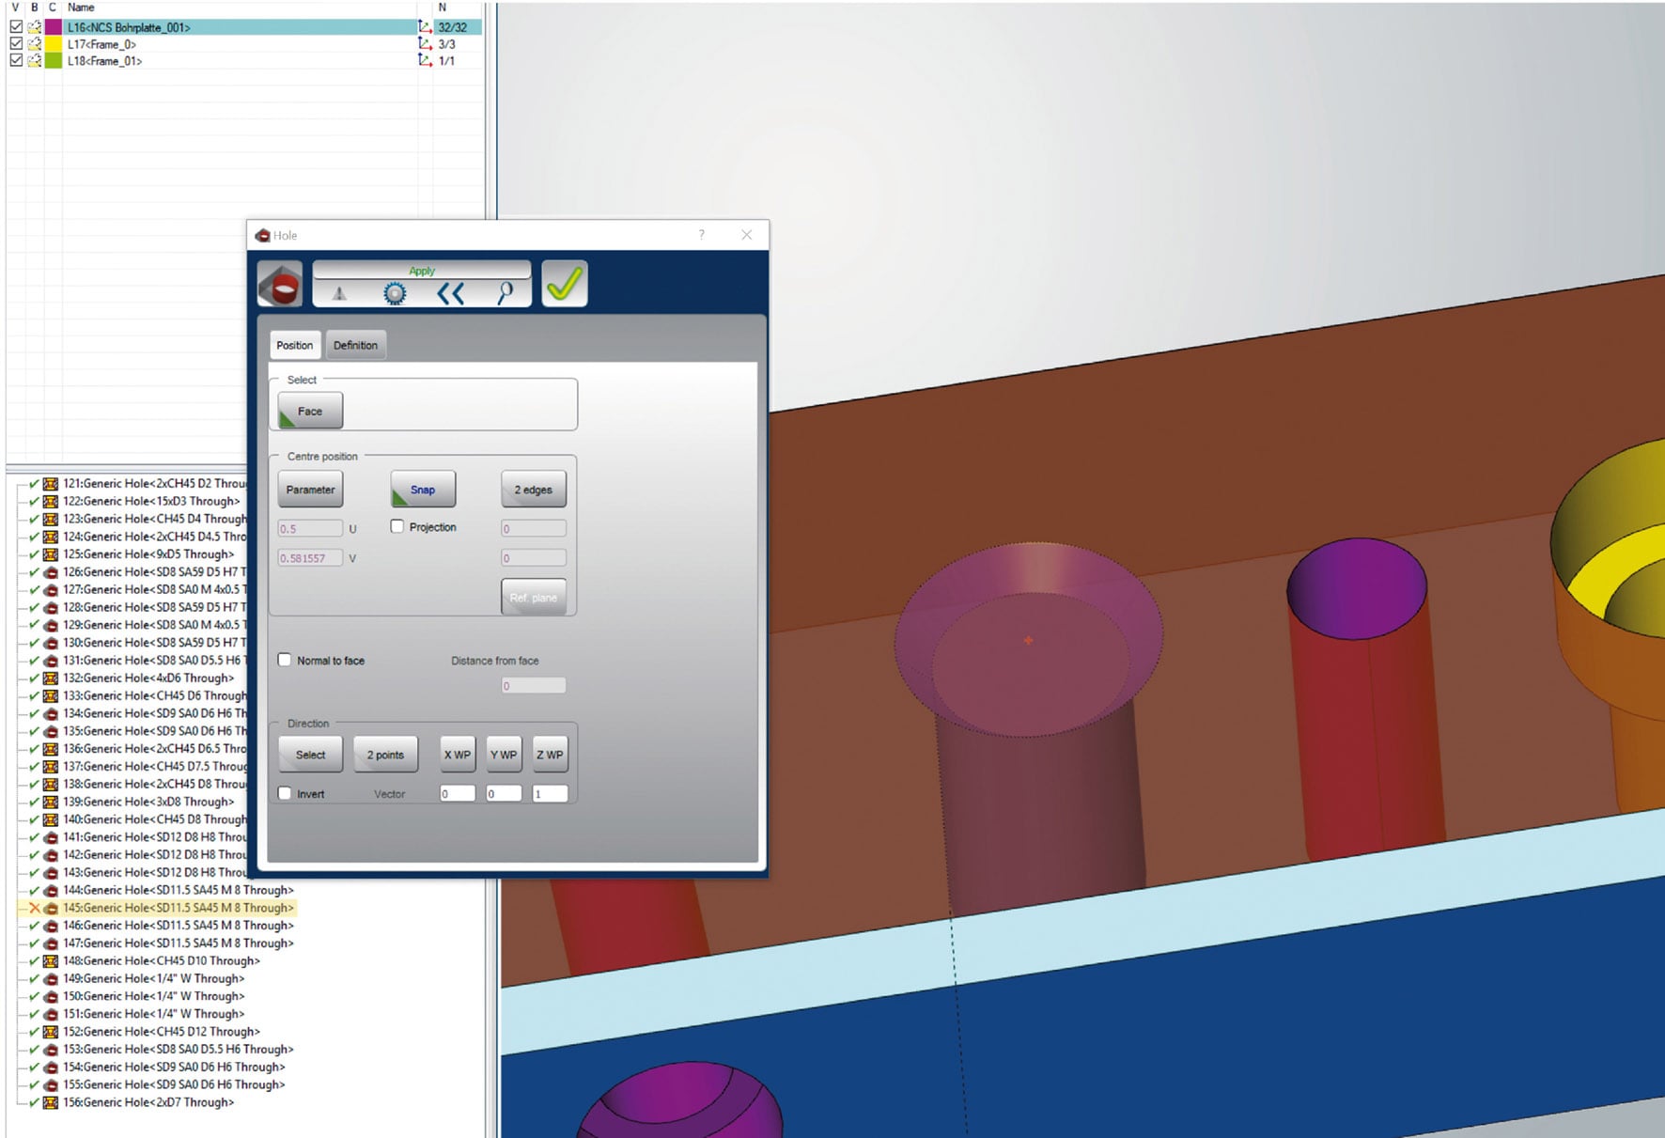Enable the Projection checkbox
This screenshot has height=1138, width=1665.
coord(397,527)
